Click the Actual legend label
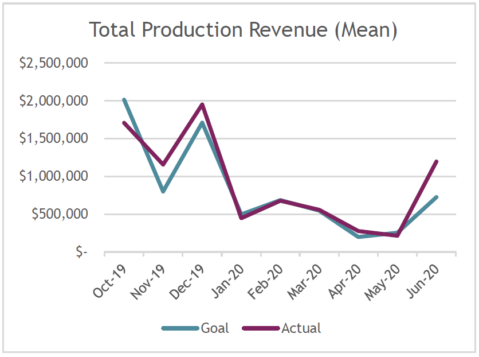The width and height of the screenshot is (479, 357). point(301,328)
